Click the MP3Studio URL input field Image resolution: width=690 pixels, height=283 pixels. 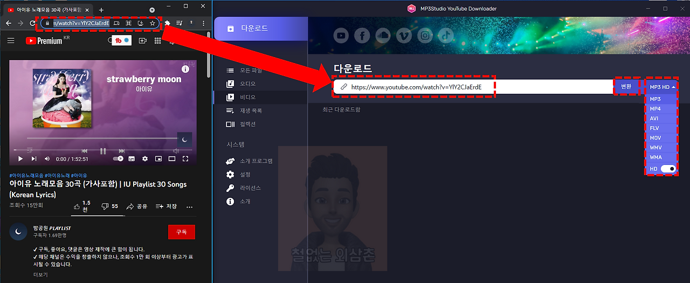(473, 87)
